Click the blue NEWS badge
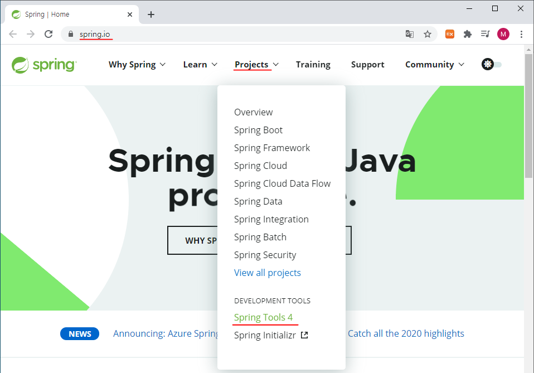The height and width of the screenshot is (373, 534). tap(80, 334)
